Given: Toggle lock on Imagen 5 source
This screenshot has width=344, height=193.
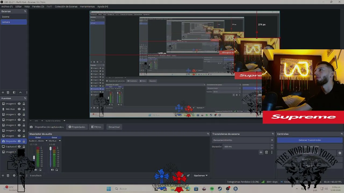Looking at the screenshot, I should pos(24,114).
